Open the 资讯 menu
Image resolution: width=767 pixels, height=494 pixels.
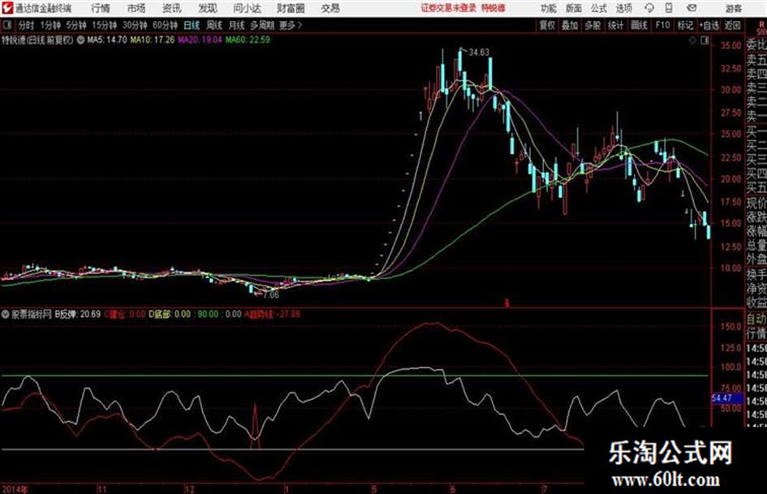pos(172,8)
